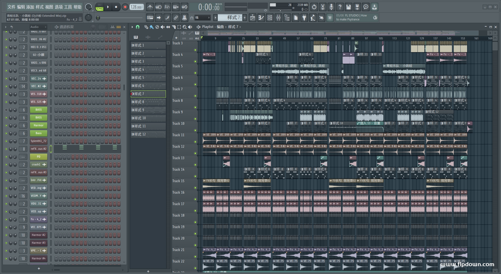Toggle mute LED of the PD channel
The height and width of the screenshot is (274, 501).
point(6,157)
